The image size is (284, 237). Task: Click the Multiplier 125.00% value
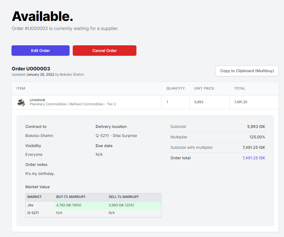click(x=257, y=137)
